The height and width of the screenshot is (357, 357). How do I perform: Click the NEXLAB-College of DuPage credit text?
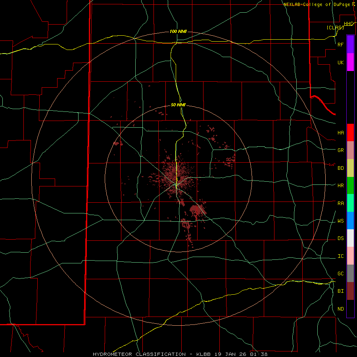tap(317, 4)
